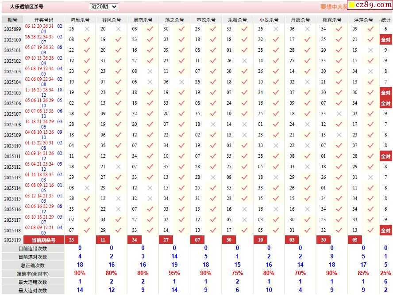Click check mark for 丹霞杀号 in row 2025118
The image size is (393, 295).
[x=307, y=231]
